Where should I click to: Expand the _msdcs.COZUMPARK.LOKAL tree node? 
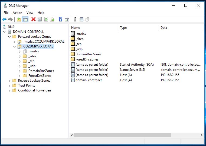tap(15, 42)
